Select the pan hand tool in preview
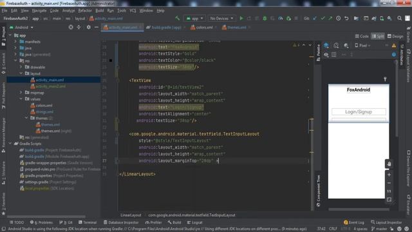 tap(389, 164)
